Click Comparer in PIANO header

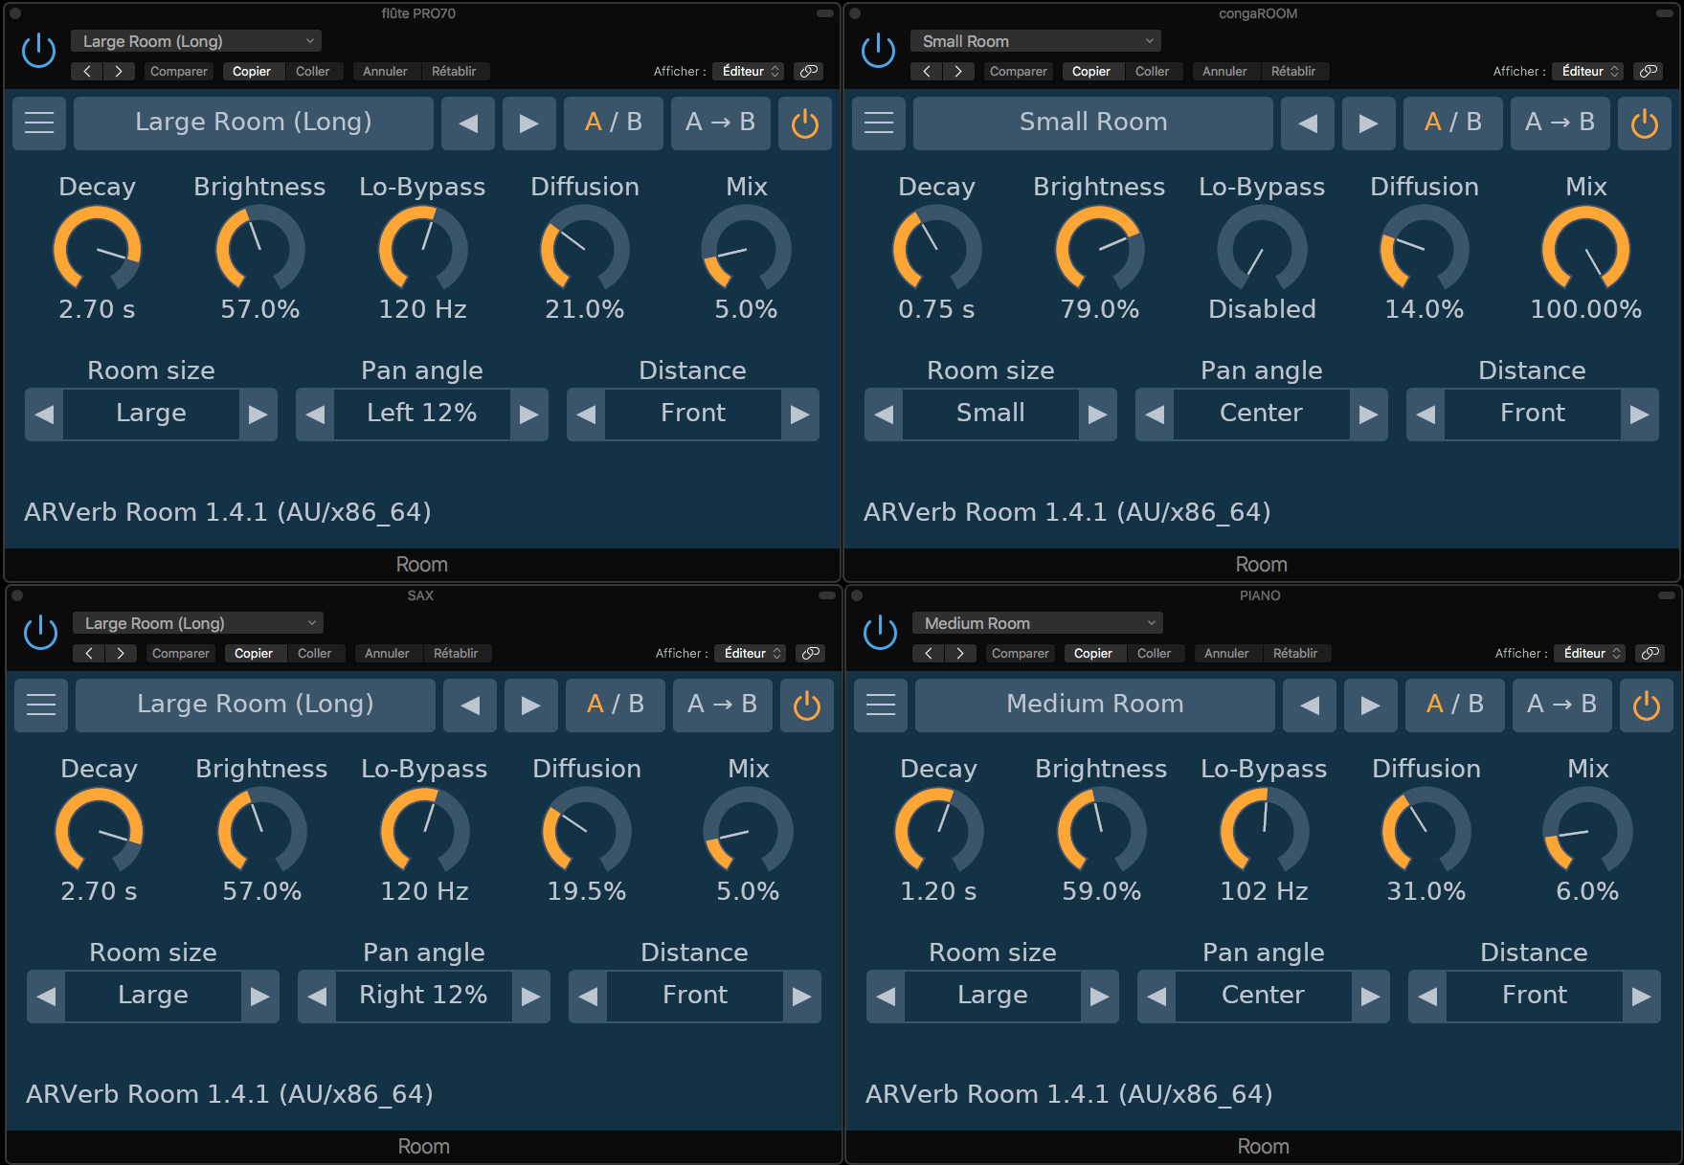[x=1020, y=653]
